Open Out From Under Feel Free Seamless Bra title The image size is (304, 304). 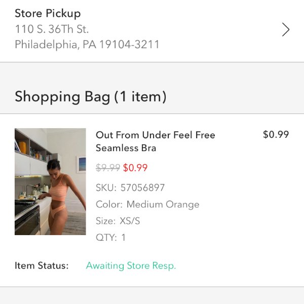[156, 141]
